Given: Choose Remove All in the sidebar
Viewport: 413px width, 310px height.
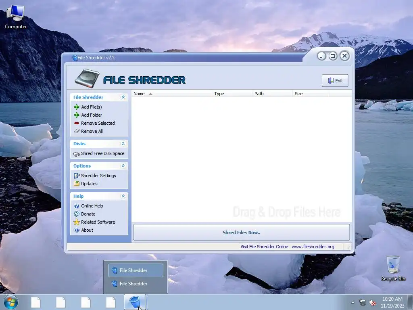Looking at the screenshot, I should [x=92, y=131].
